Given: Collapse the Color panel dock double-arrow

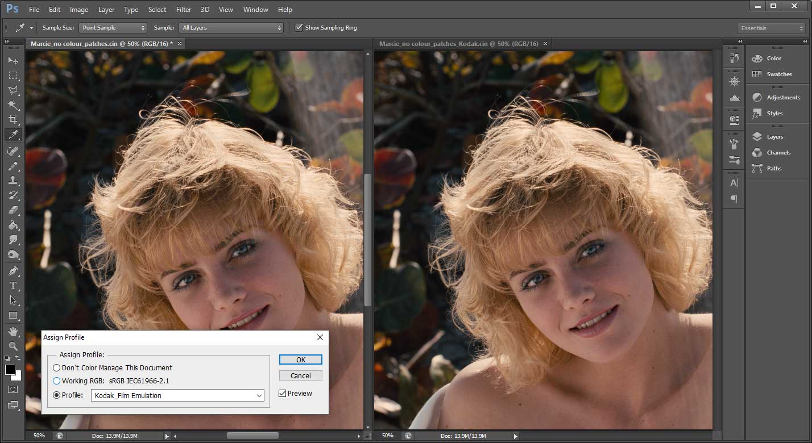Looking at the screenshot, I should (804, 42).
